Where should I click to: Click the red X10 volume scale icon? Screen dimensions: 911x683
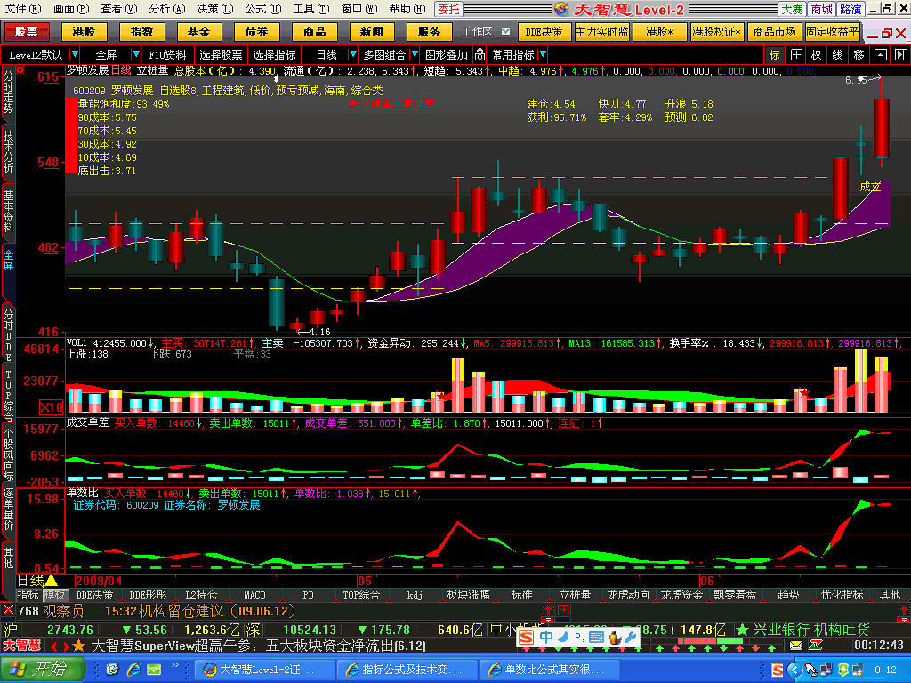pyautogui.click(x=51, y=407)
